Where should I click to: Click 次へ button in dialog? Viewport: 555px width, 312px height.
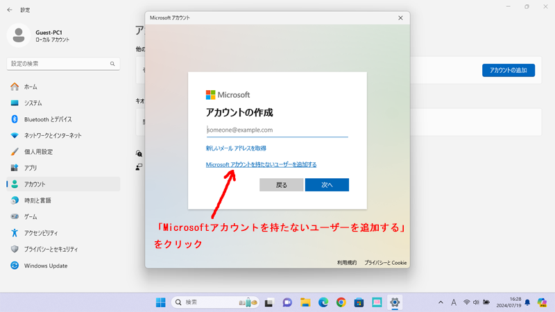tap(327, 185)
